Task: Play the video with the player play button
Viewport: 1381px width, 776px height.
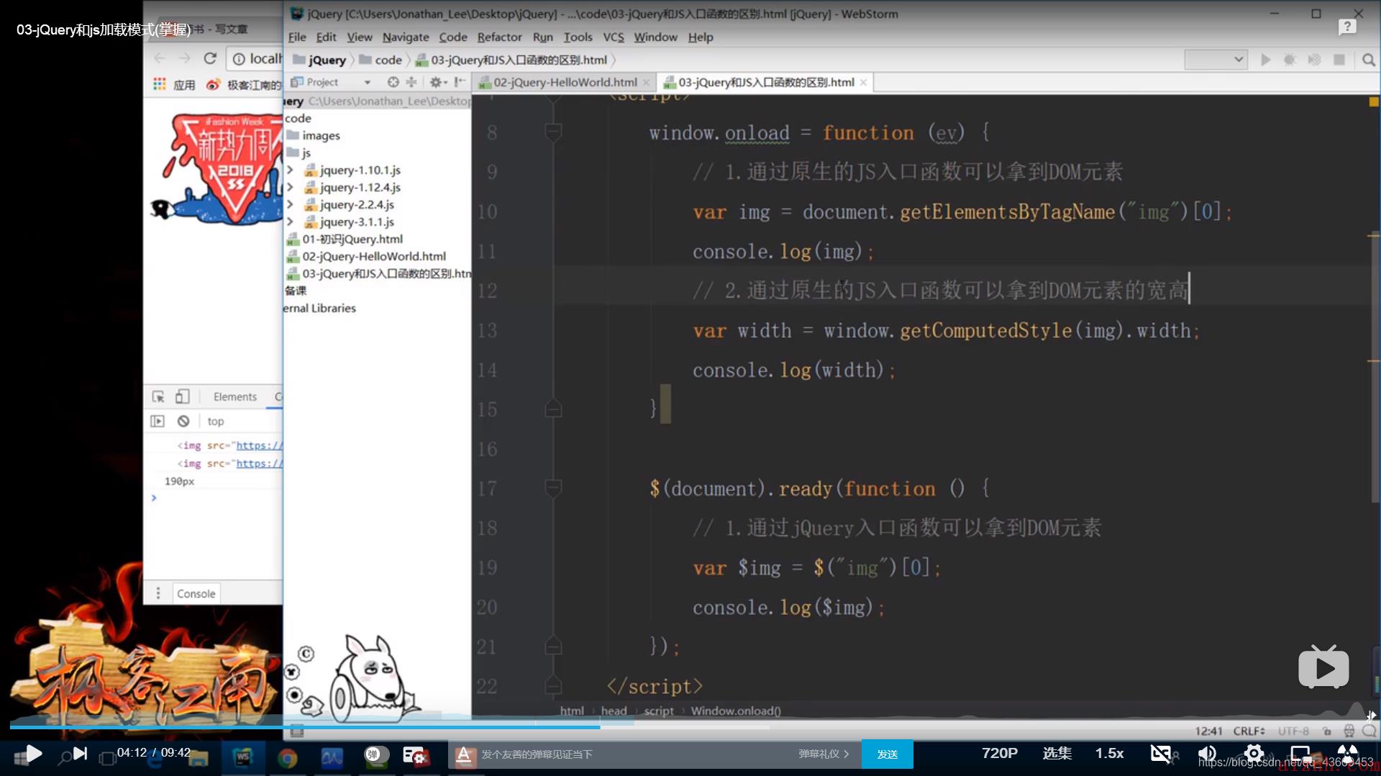Action: click(x=34, y=753)
